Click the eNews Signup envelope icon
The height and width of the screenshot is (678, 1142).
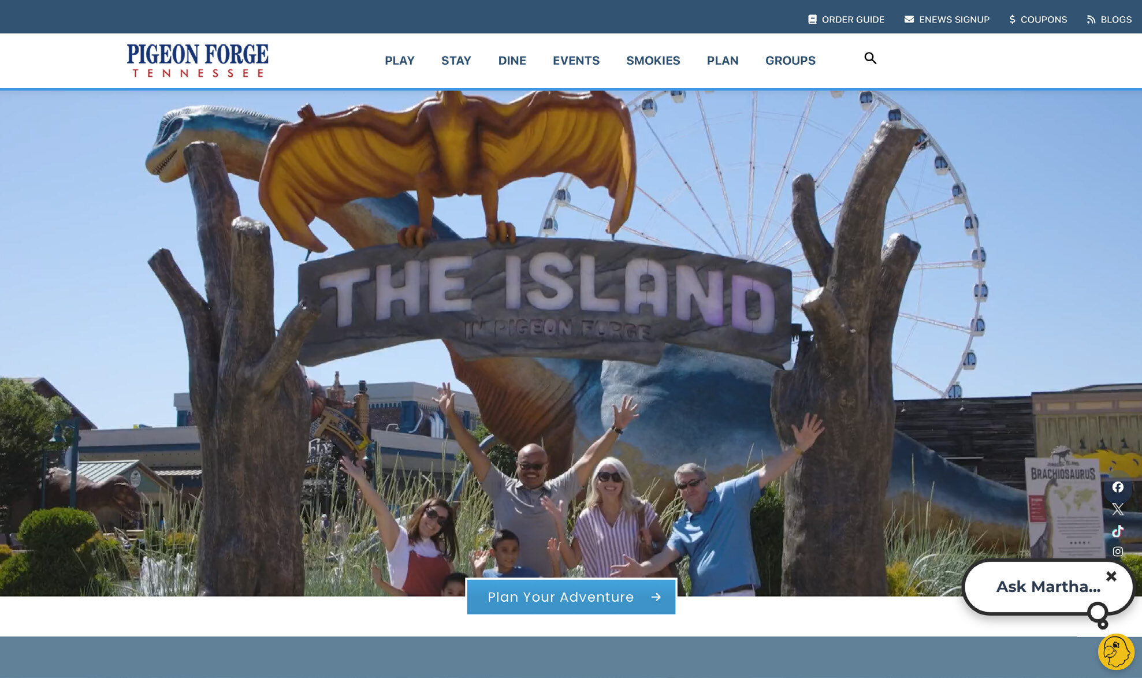pos(909,20)
